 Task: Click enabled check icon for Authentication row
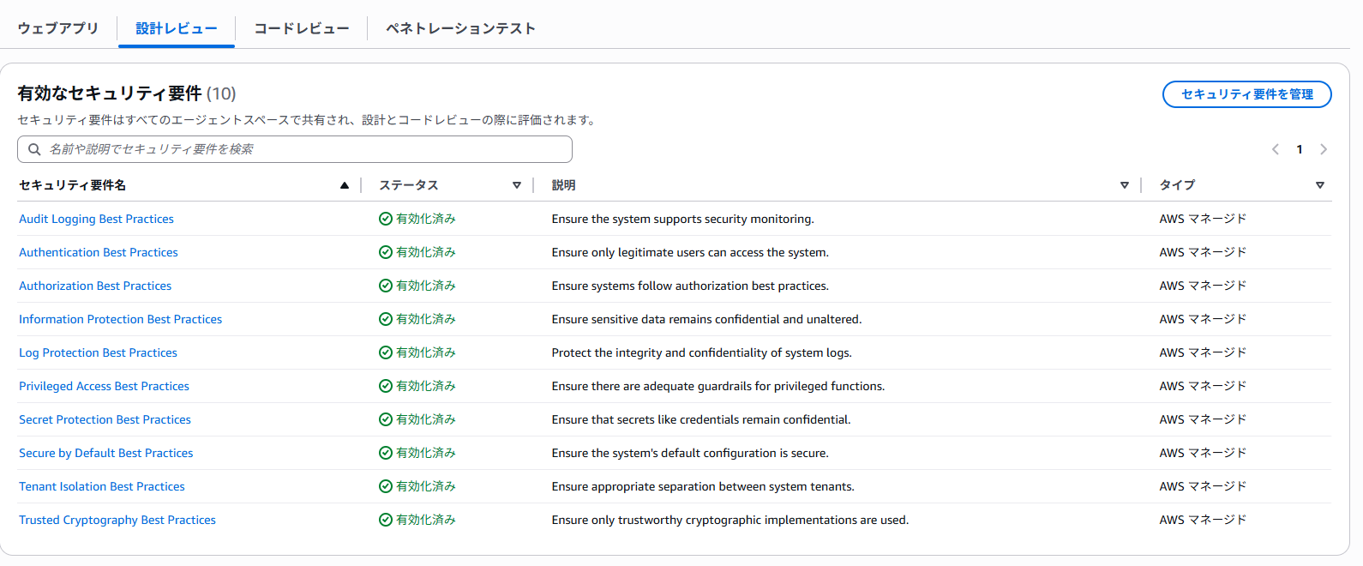click(x=386, y=252)
